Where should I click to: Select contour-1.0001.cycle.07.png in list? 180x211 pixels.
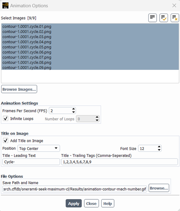(x=90, y=57)
